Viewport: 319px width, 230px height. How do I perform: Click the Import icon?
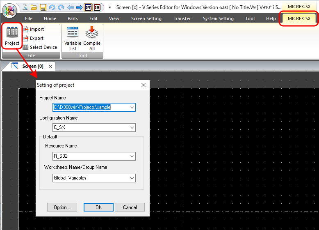(26, 29)
